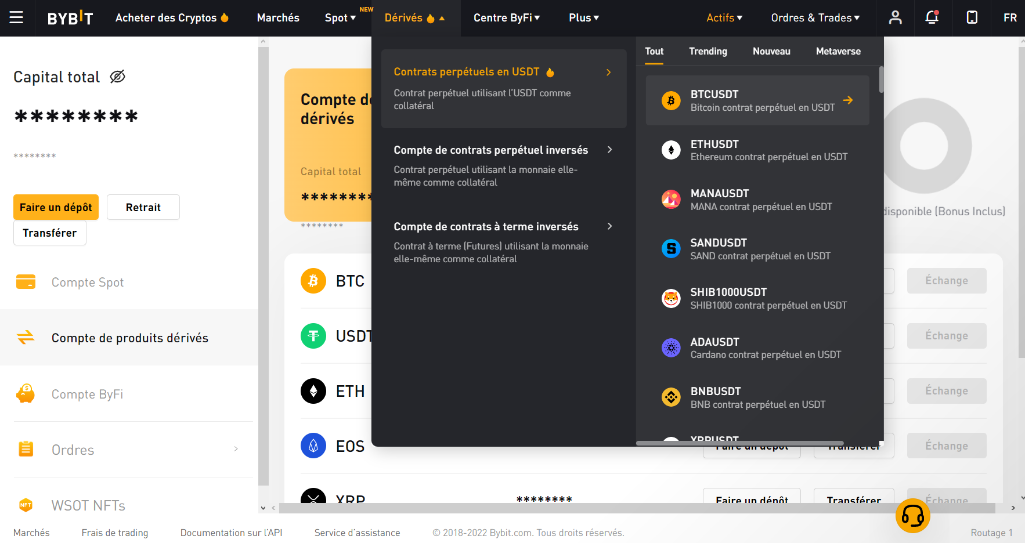
Task: Click the Bybit logo
Action: point(70,18)
